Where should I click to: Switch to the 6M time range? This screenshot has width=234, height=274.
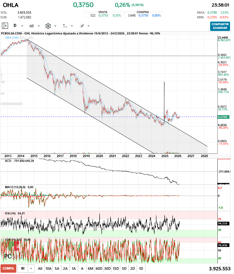click(x=90, y=268)
